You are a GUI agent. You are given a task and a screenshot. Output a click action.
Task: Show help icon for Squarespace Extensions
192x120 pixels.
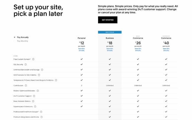[x=35, y=106]
